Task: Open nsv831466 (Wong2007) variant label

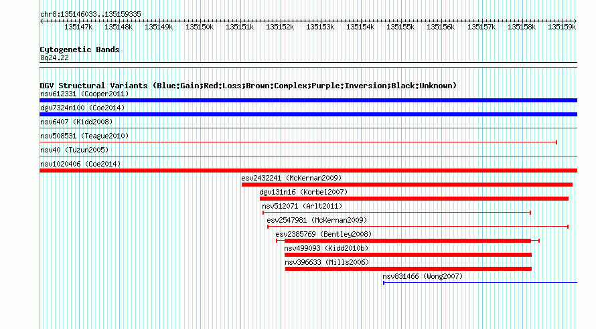Action: [423, 276]
